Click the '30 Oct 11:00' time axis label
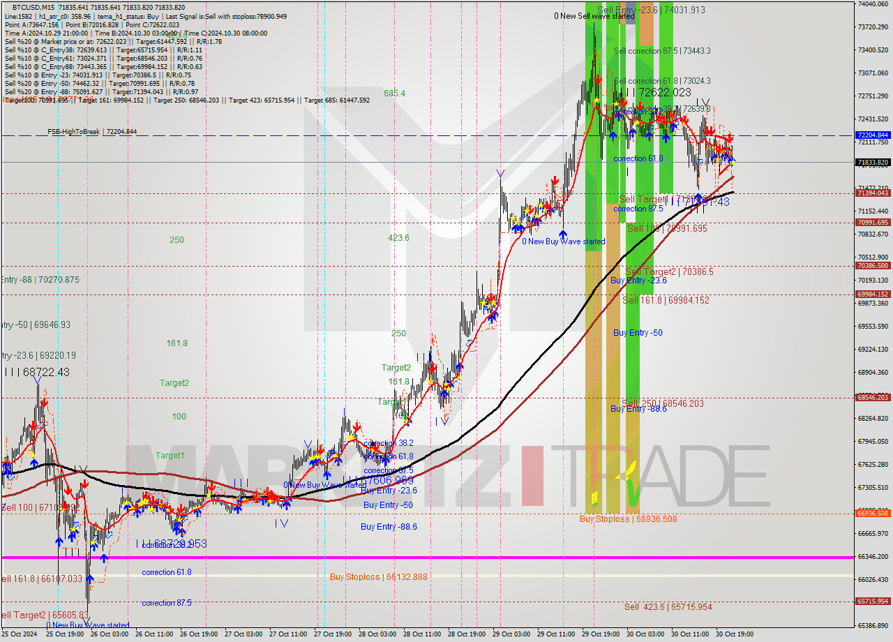 pyautogui.click(x=690, y=635)
